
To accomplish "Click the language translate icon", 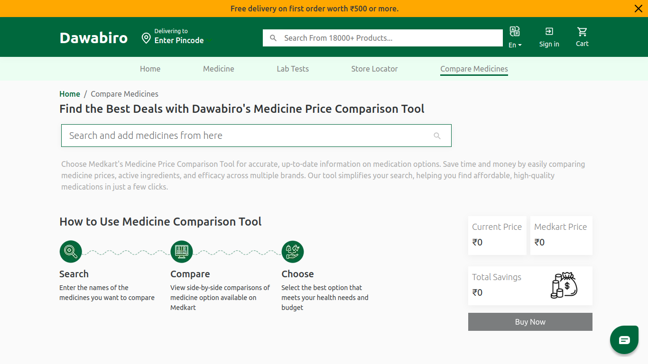I will click(x=515, y=31).
